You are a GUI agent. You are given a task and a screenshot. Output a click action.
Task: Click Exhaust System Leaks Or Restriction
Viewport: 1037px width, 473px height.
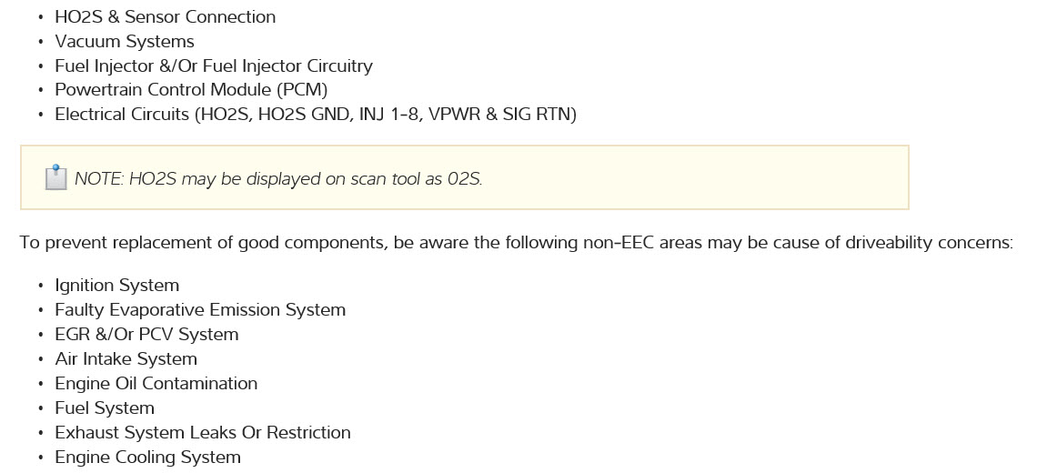(x=203, y=433)
